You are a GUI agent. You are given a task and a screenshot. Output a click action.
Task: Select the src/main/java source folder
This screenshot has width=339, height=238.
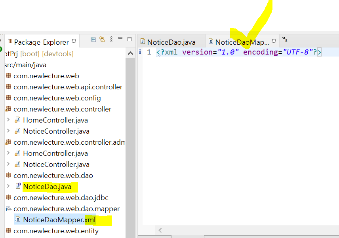point(25,65)
